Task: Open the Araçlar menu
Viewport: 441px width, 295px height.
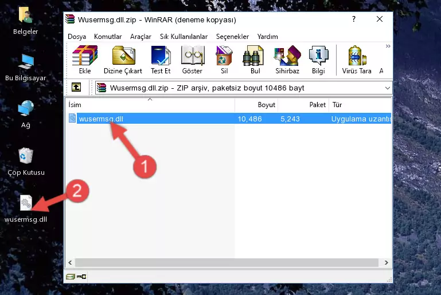Action: click(141, 37)
